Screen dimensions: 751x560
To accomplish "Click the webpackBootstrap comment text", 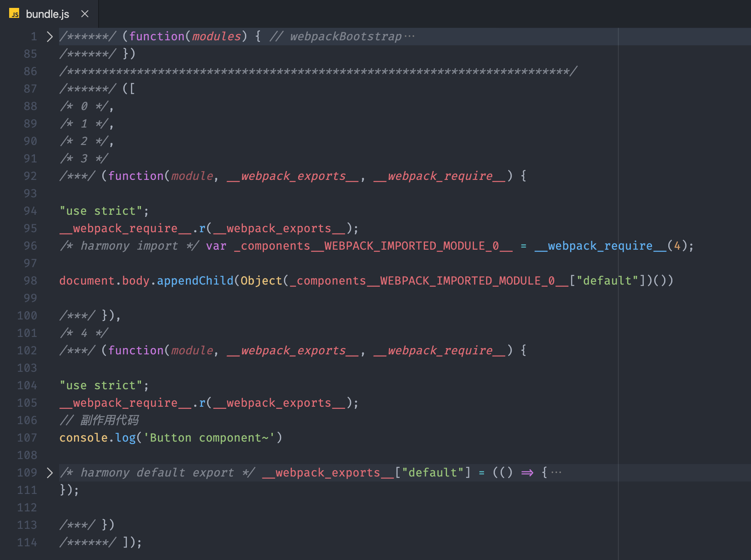I will point(346,37).
